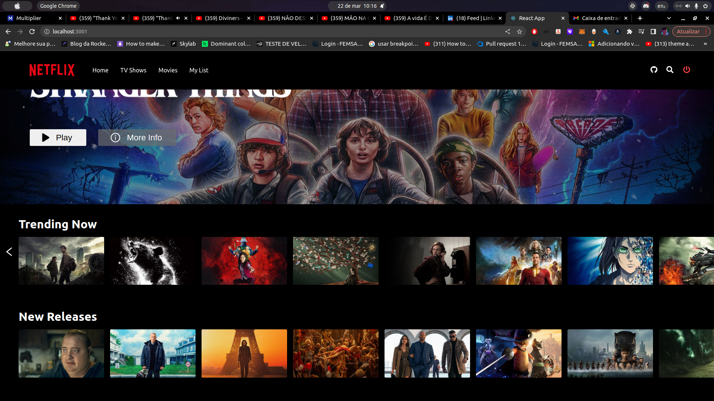Bookmark page with the star icon
Screen dimensions: 714x401
point(520,32)
